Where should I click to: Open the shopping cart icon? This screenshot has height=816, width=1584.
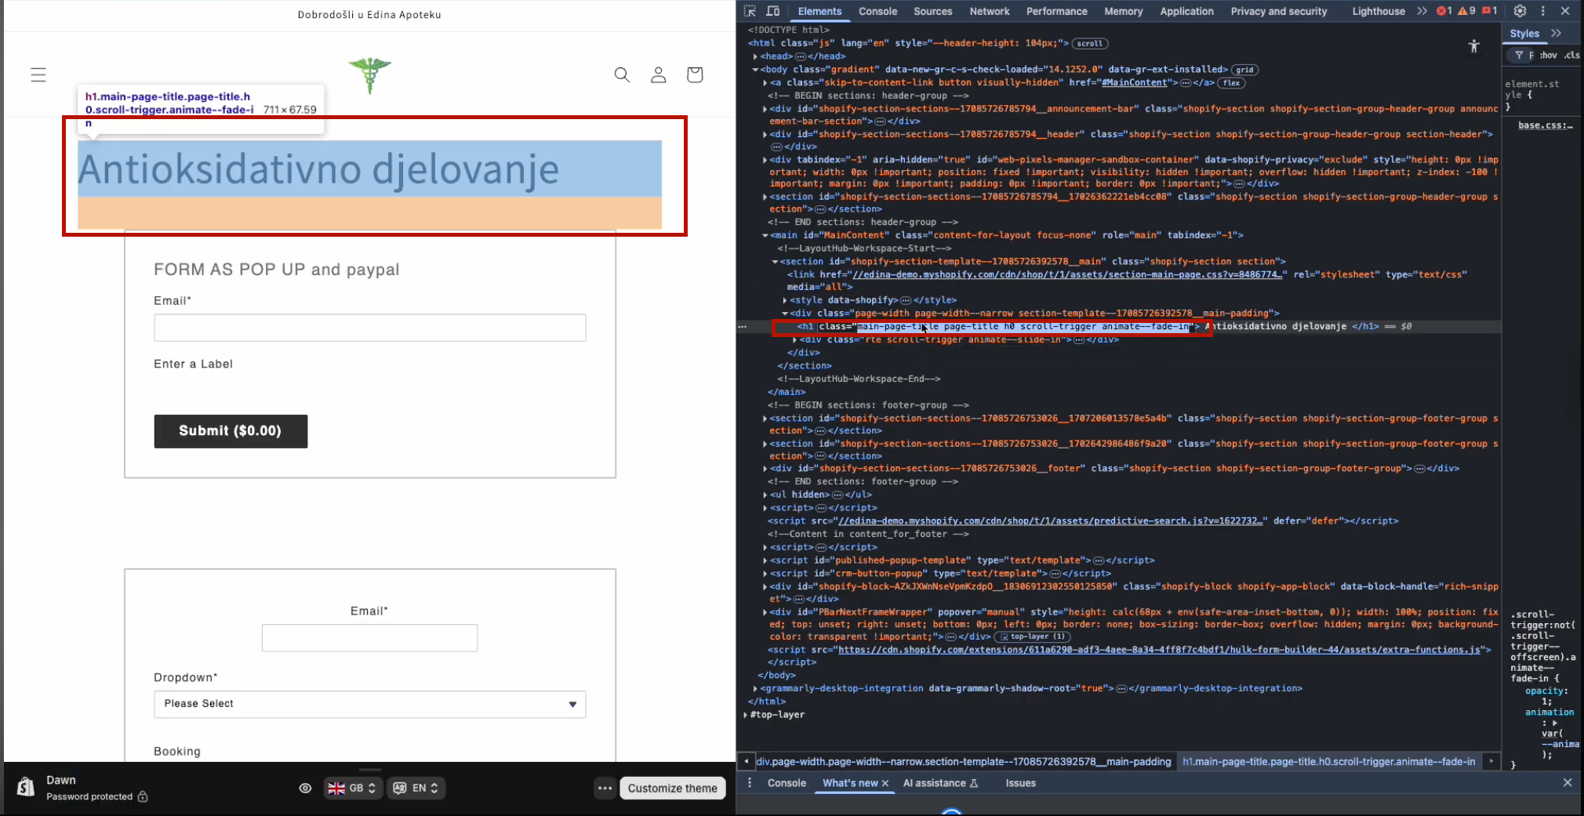tap(695, 74)
